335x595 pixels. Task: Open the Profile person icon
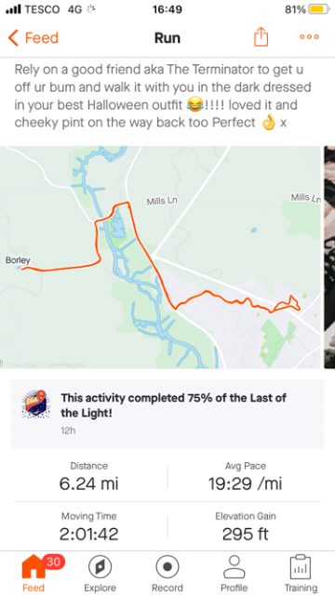(234, 567)
